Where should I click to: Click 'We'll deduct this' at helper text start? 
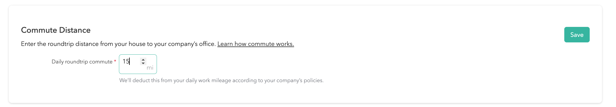[139, 80]
